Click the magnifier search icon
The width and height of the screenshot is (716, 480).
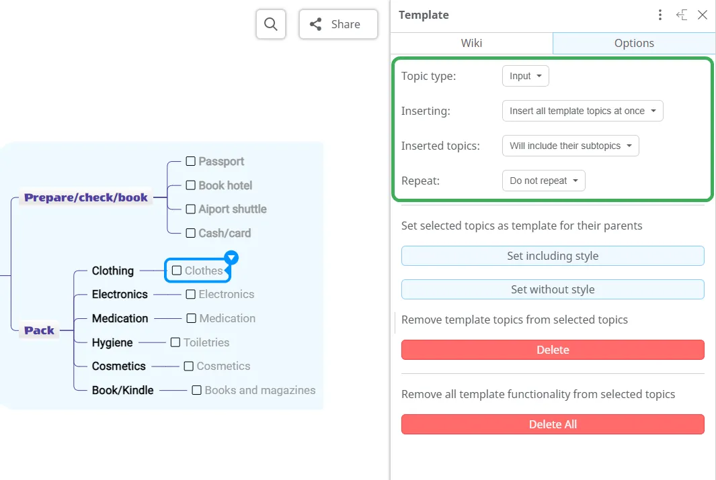tap(271, 24)
